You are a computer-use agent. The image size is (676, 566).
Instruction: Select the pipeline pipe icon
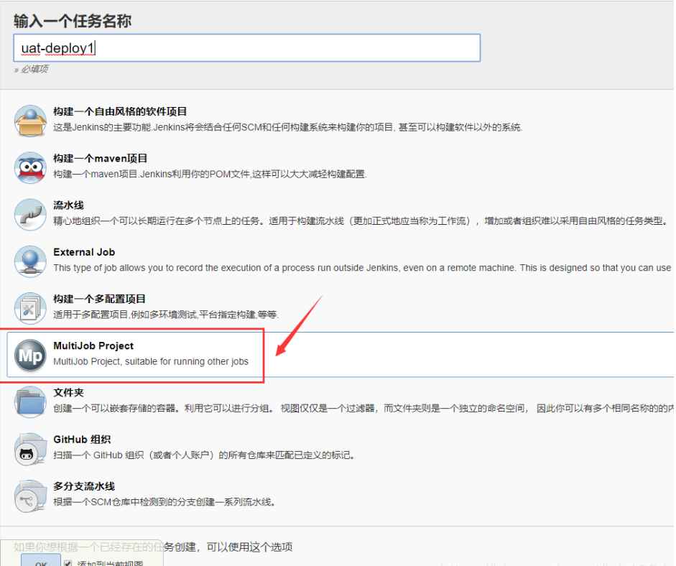tap(30, 214)
